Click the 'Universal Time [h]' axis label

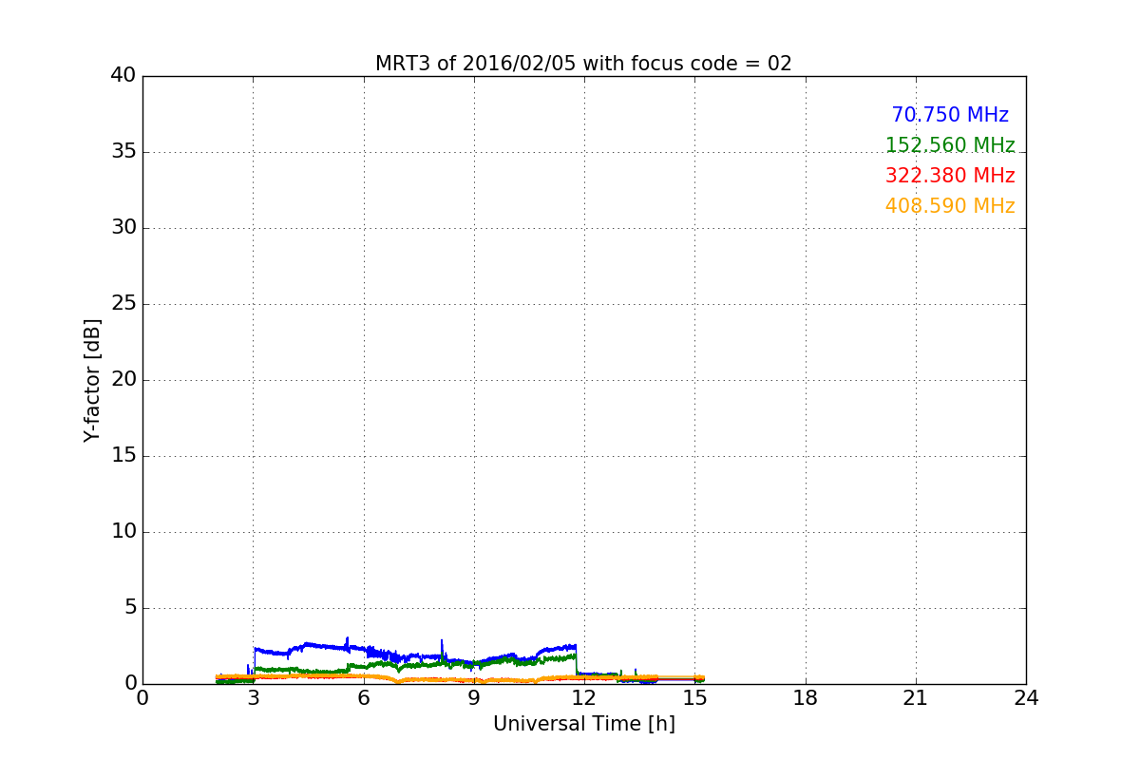584,724
